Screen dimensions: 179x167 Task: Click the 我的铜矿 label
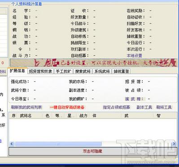tap(78, 99)
